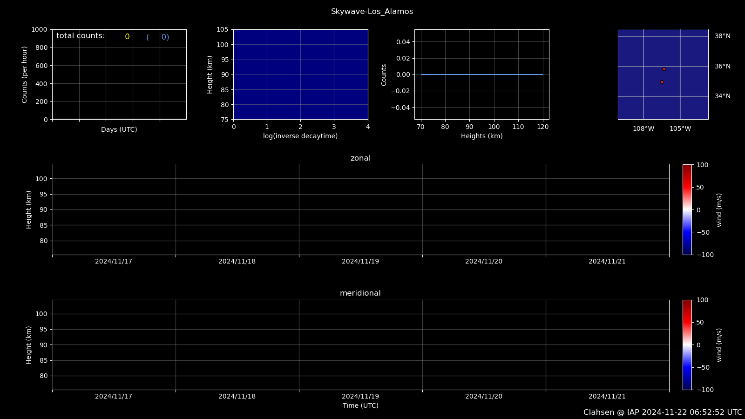Click the 'Counts (per hour)' axis label
The image size is (745, 419).
pyautogui.click(x=25, y=74)
